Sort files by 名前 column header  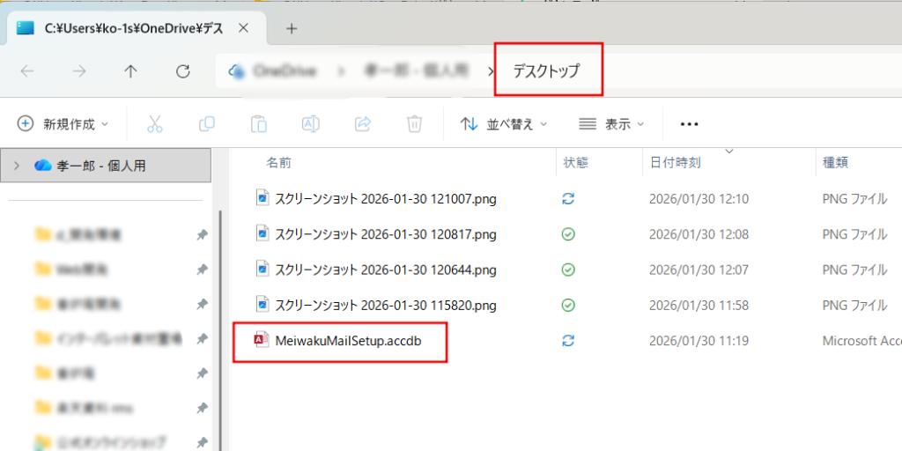(x=279, y=163)
